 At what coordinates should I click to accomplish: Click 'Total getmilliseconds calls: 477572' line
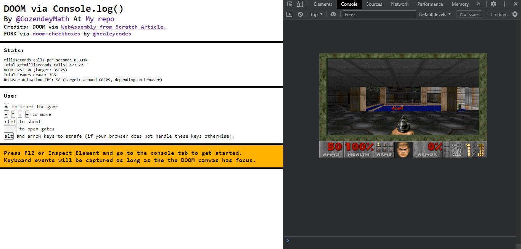pyautogui.click(x=43, y=65)
